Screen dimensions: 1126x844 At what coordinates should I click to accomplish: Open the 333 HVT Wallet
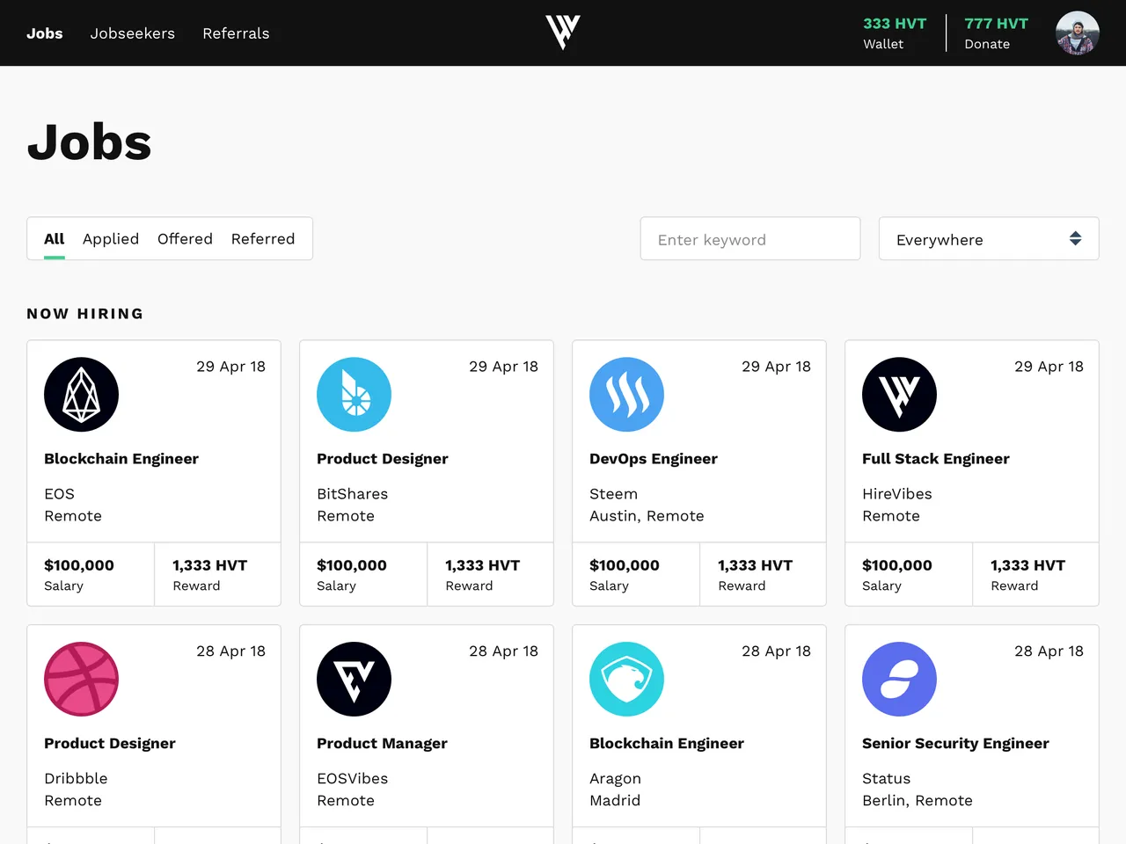point(895,33)
